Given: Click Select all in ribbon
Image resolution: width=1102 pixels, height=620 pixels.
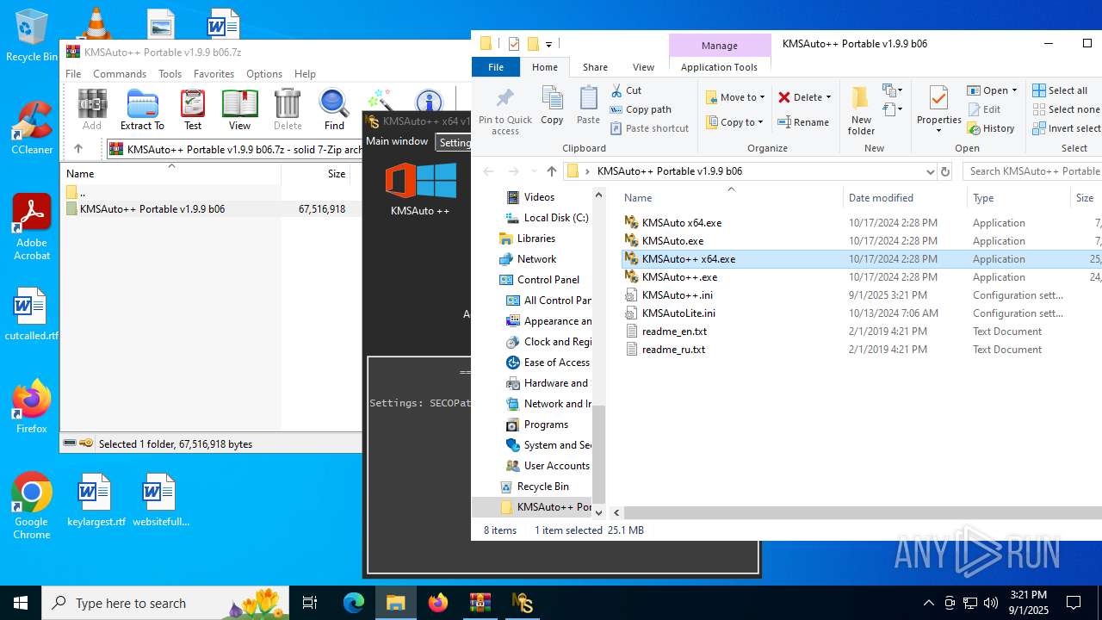Looking at the screenshot, I should pos(1060,90).
